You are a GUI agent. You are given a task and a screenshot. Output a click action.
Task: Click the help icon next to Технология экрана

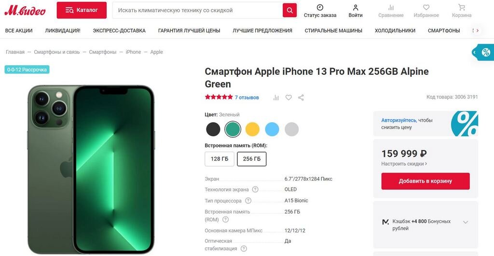click(x=256, y=189)
